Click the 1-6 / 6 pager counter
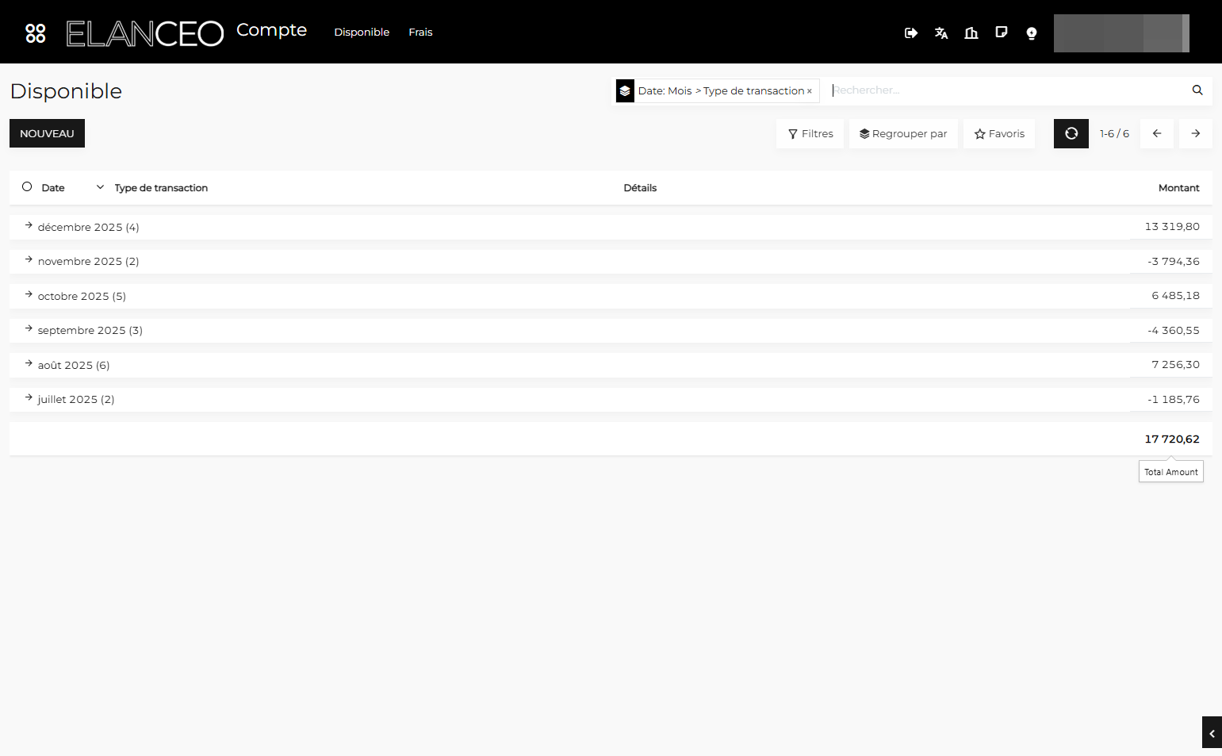Screen dimensions: 1222x756 1114,133
